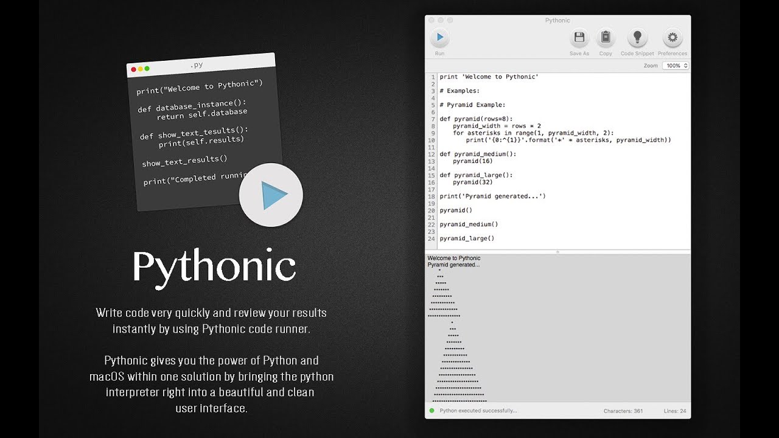This screenshot has height=438, width=779.
Task: Click the 'pyramid_medium()' call on line 22
Action: pos(469,224)
